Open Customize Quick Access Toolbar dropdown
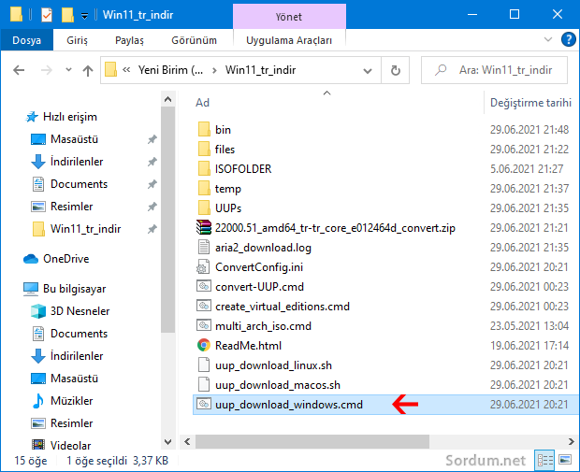The width and height of the screenshot is (580, 472). click(x=85, y=16)
